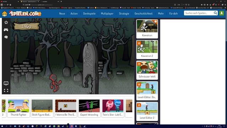Go back with browser back arrow
This screenshot has width=227, height=128.
point(2,5)
